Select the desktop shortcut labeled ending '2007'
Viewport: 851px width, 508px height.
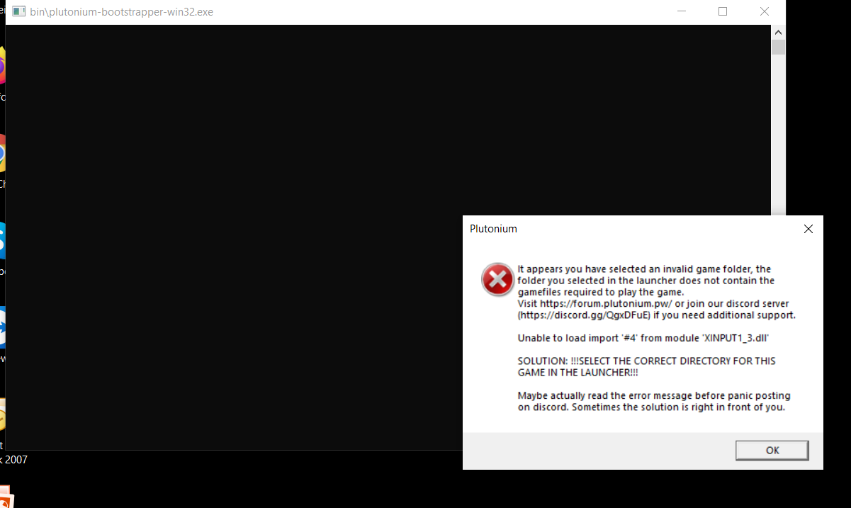pyautogui.click(x=14, y=459)
